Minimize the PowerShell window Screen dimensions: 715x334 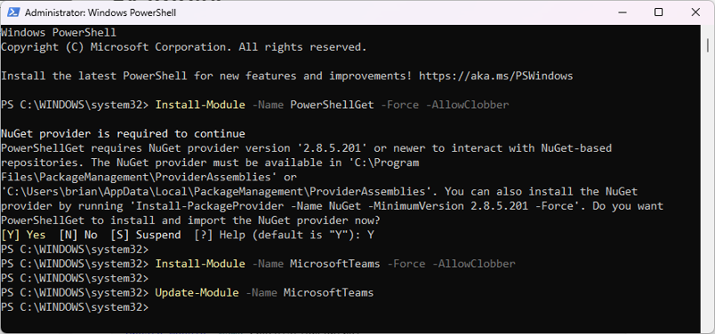tap(621, 13)
